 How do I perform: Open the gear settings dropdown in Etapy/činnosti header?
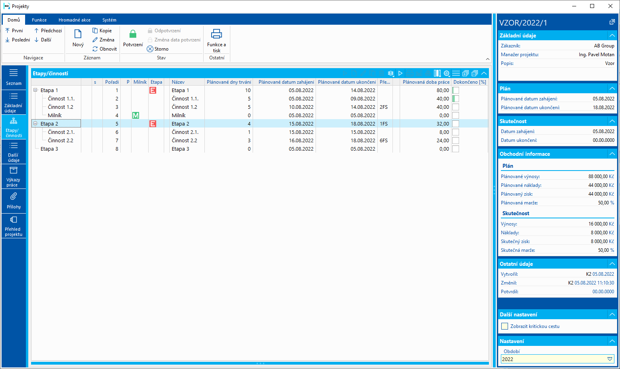[447, 73]
